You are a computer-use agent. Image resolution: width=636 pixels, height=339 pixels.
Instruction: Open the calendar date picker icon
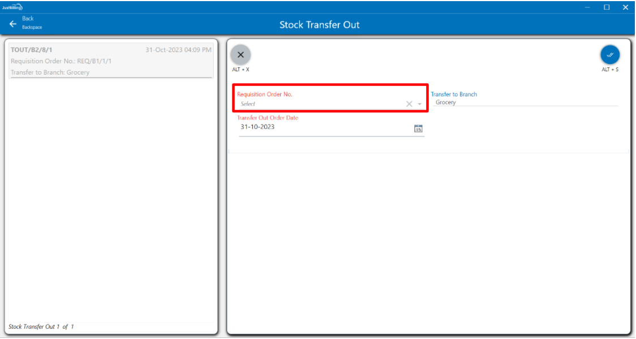pos(418,128)
